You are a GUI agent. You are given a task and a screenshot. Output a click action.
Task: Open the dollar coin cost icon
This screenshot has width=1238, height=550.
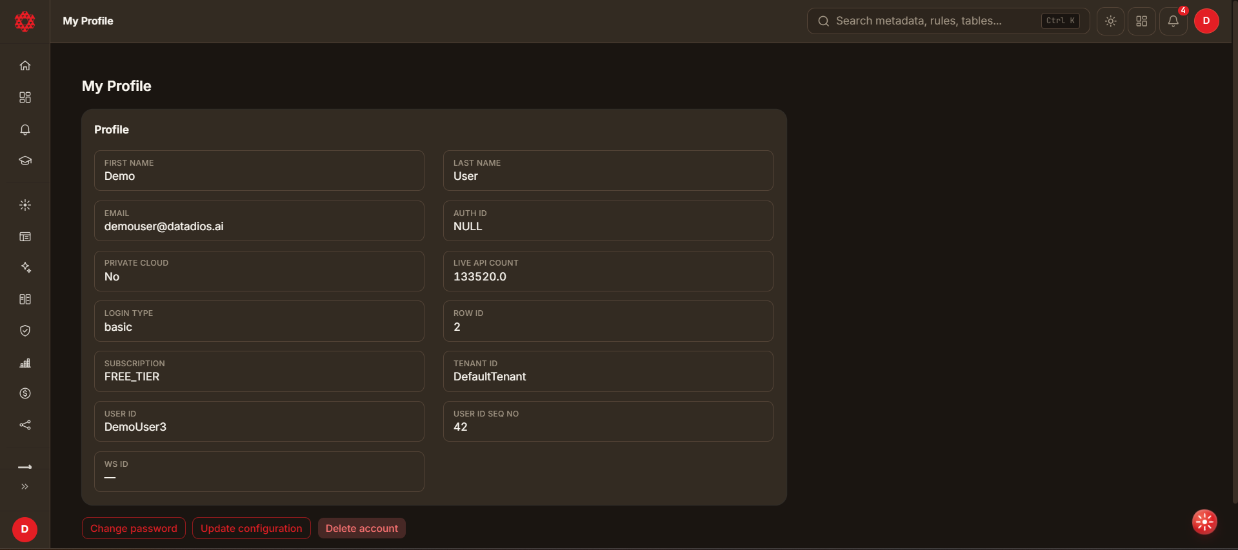25,393
